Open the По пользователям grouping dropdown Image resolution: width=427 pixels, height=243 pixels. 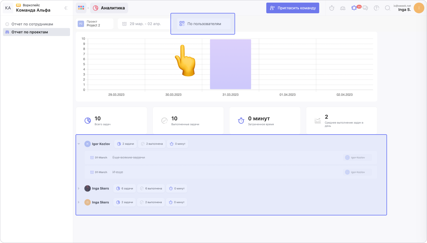(x=204, y=24)
